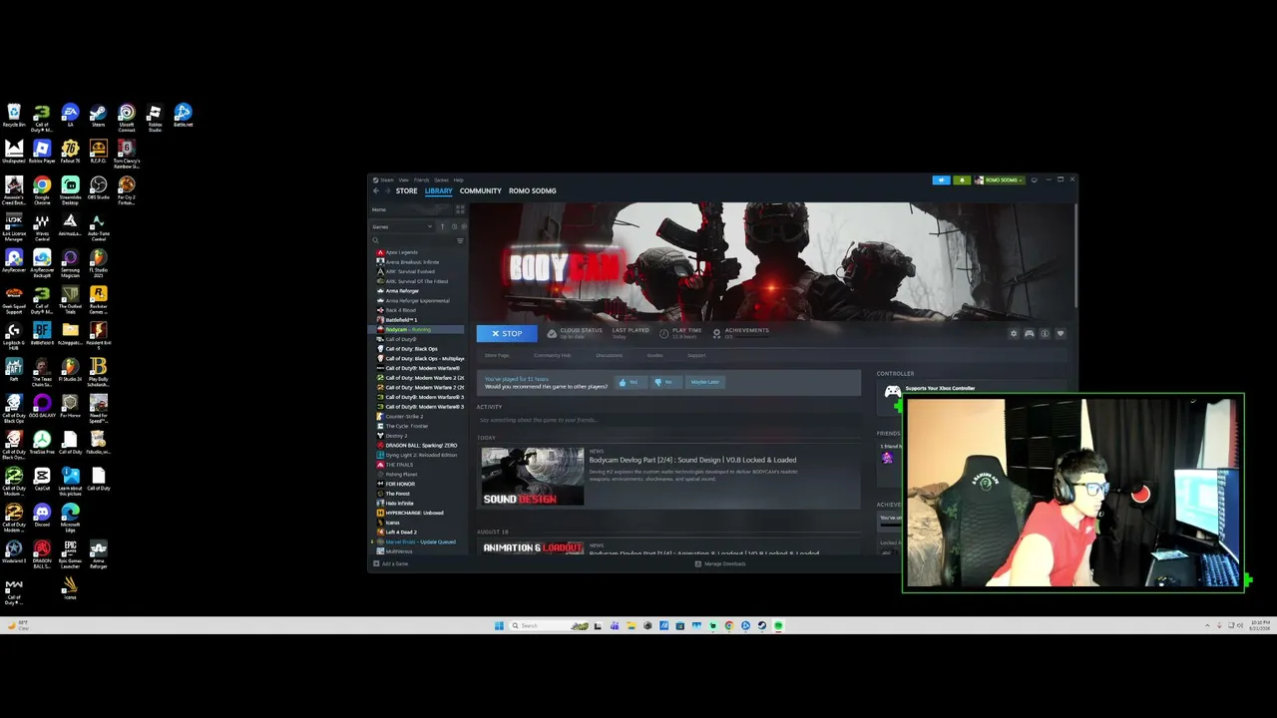Open Manage Downloads at window bottom
This screenshot has height=718, width=1277.
click(x=720, y=563)
